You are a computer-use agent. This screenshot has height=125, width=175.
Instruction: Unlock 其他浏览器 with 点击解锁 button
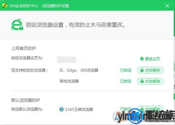tap(150, 81)
